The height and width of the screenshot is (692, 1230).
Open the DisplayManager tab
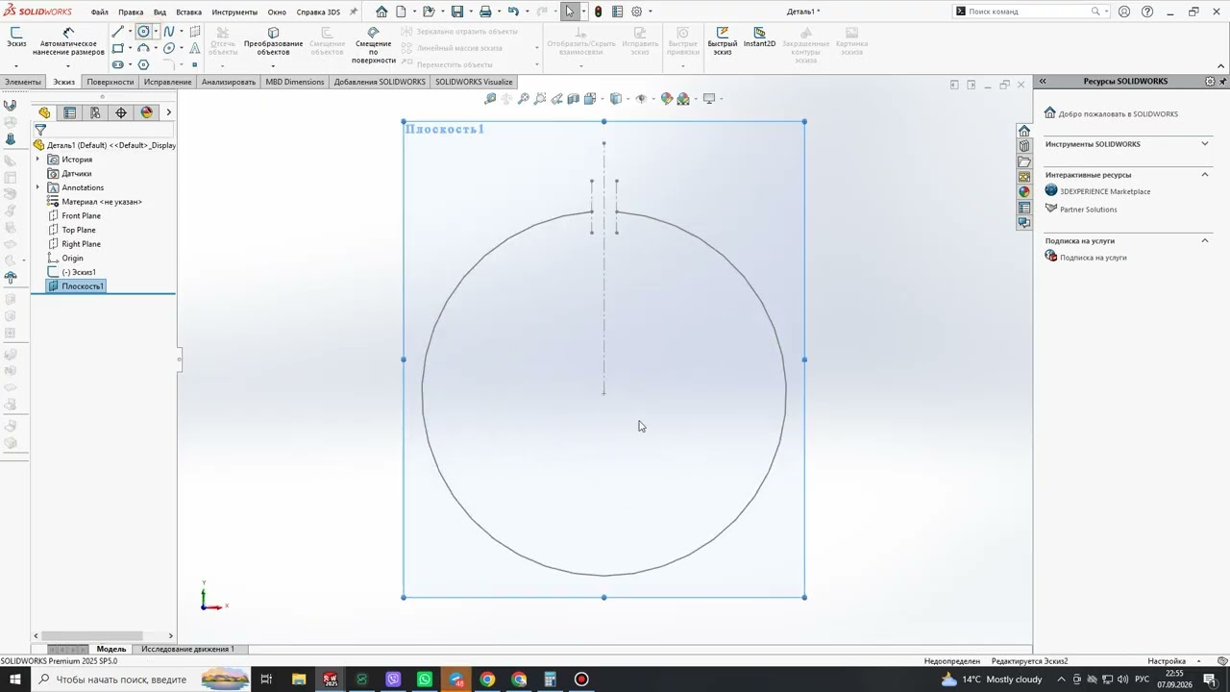[x=146, y=112]
